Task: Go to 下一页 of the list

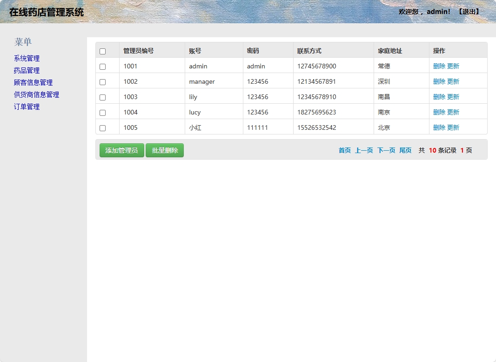Action: click(386, 150)
